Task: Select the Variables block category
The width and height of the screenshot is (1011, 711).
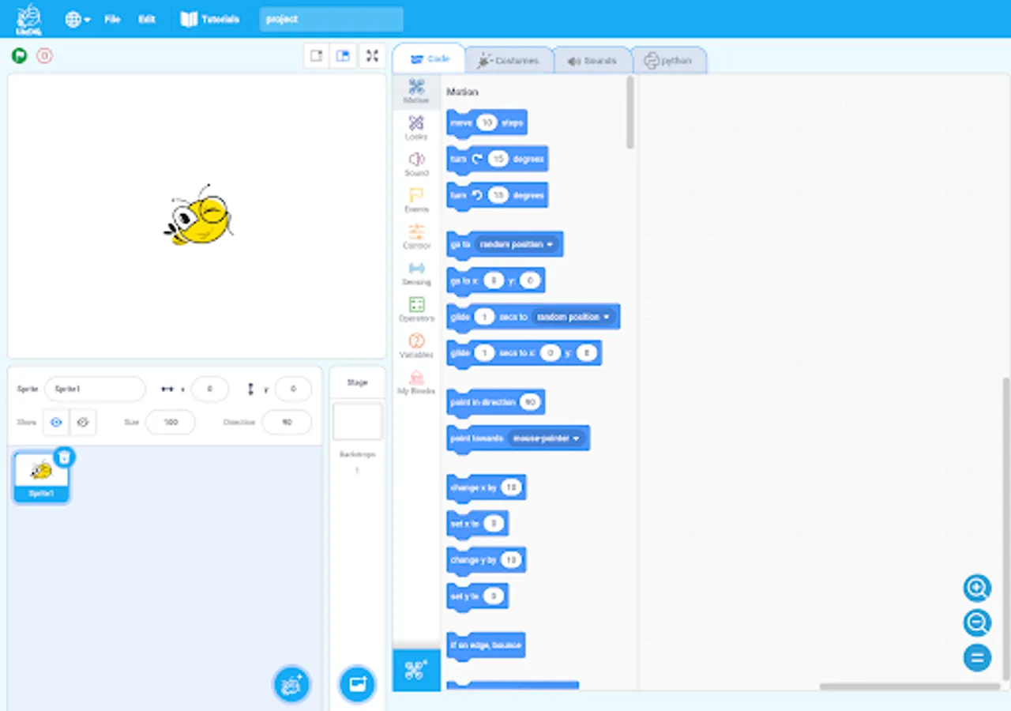Action: (x=416, y=346)
